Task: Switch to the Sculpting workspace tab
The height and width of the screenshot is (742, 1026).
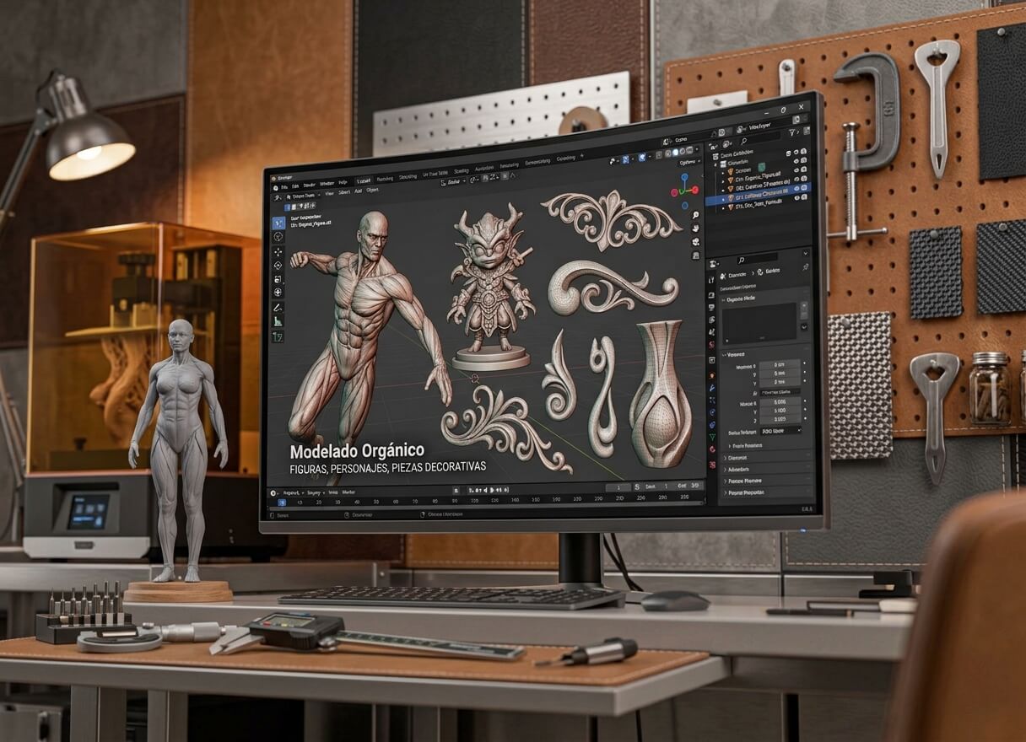Action: (x=408, y=177)
